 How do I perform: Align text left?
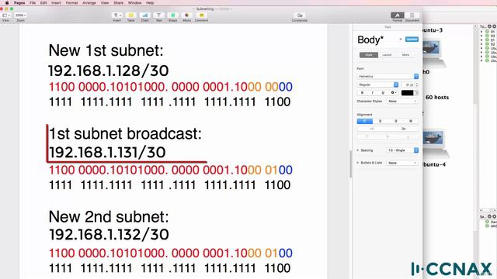(364, 121)
